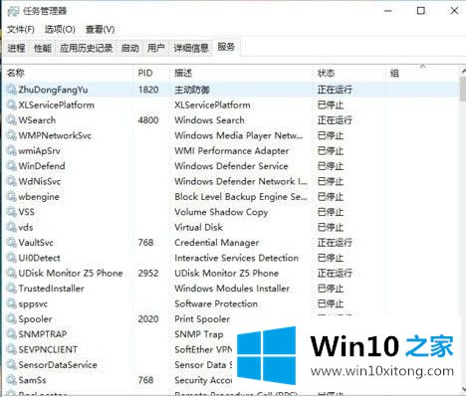Click the 正在运行 status of VaultSvc

[x=335, y=243]
